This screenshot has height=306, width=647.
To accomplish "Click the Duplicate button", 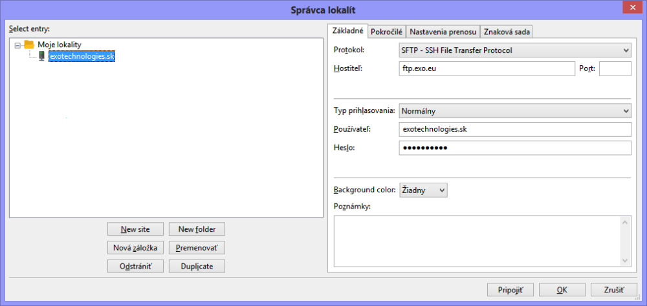I will tap(197, 266).
